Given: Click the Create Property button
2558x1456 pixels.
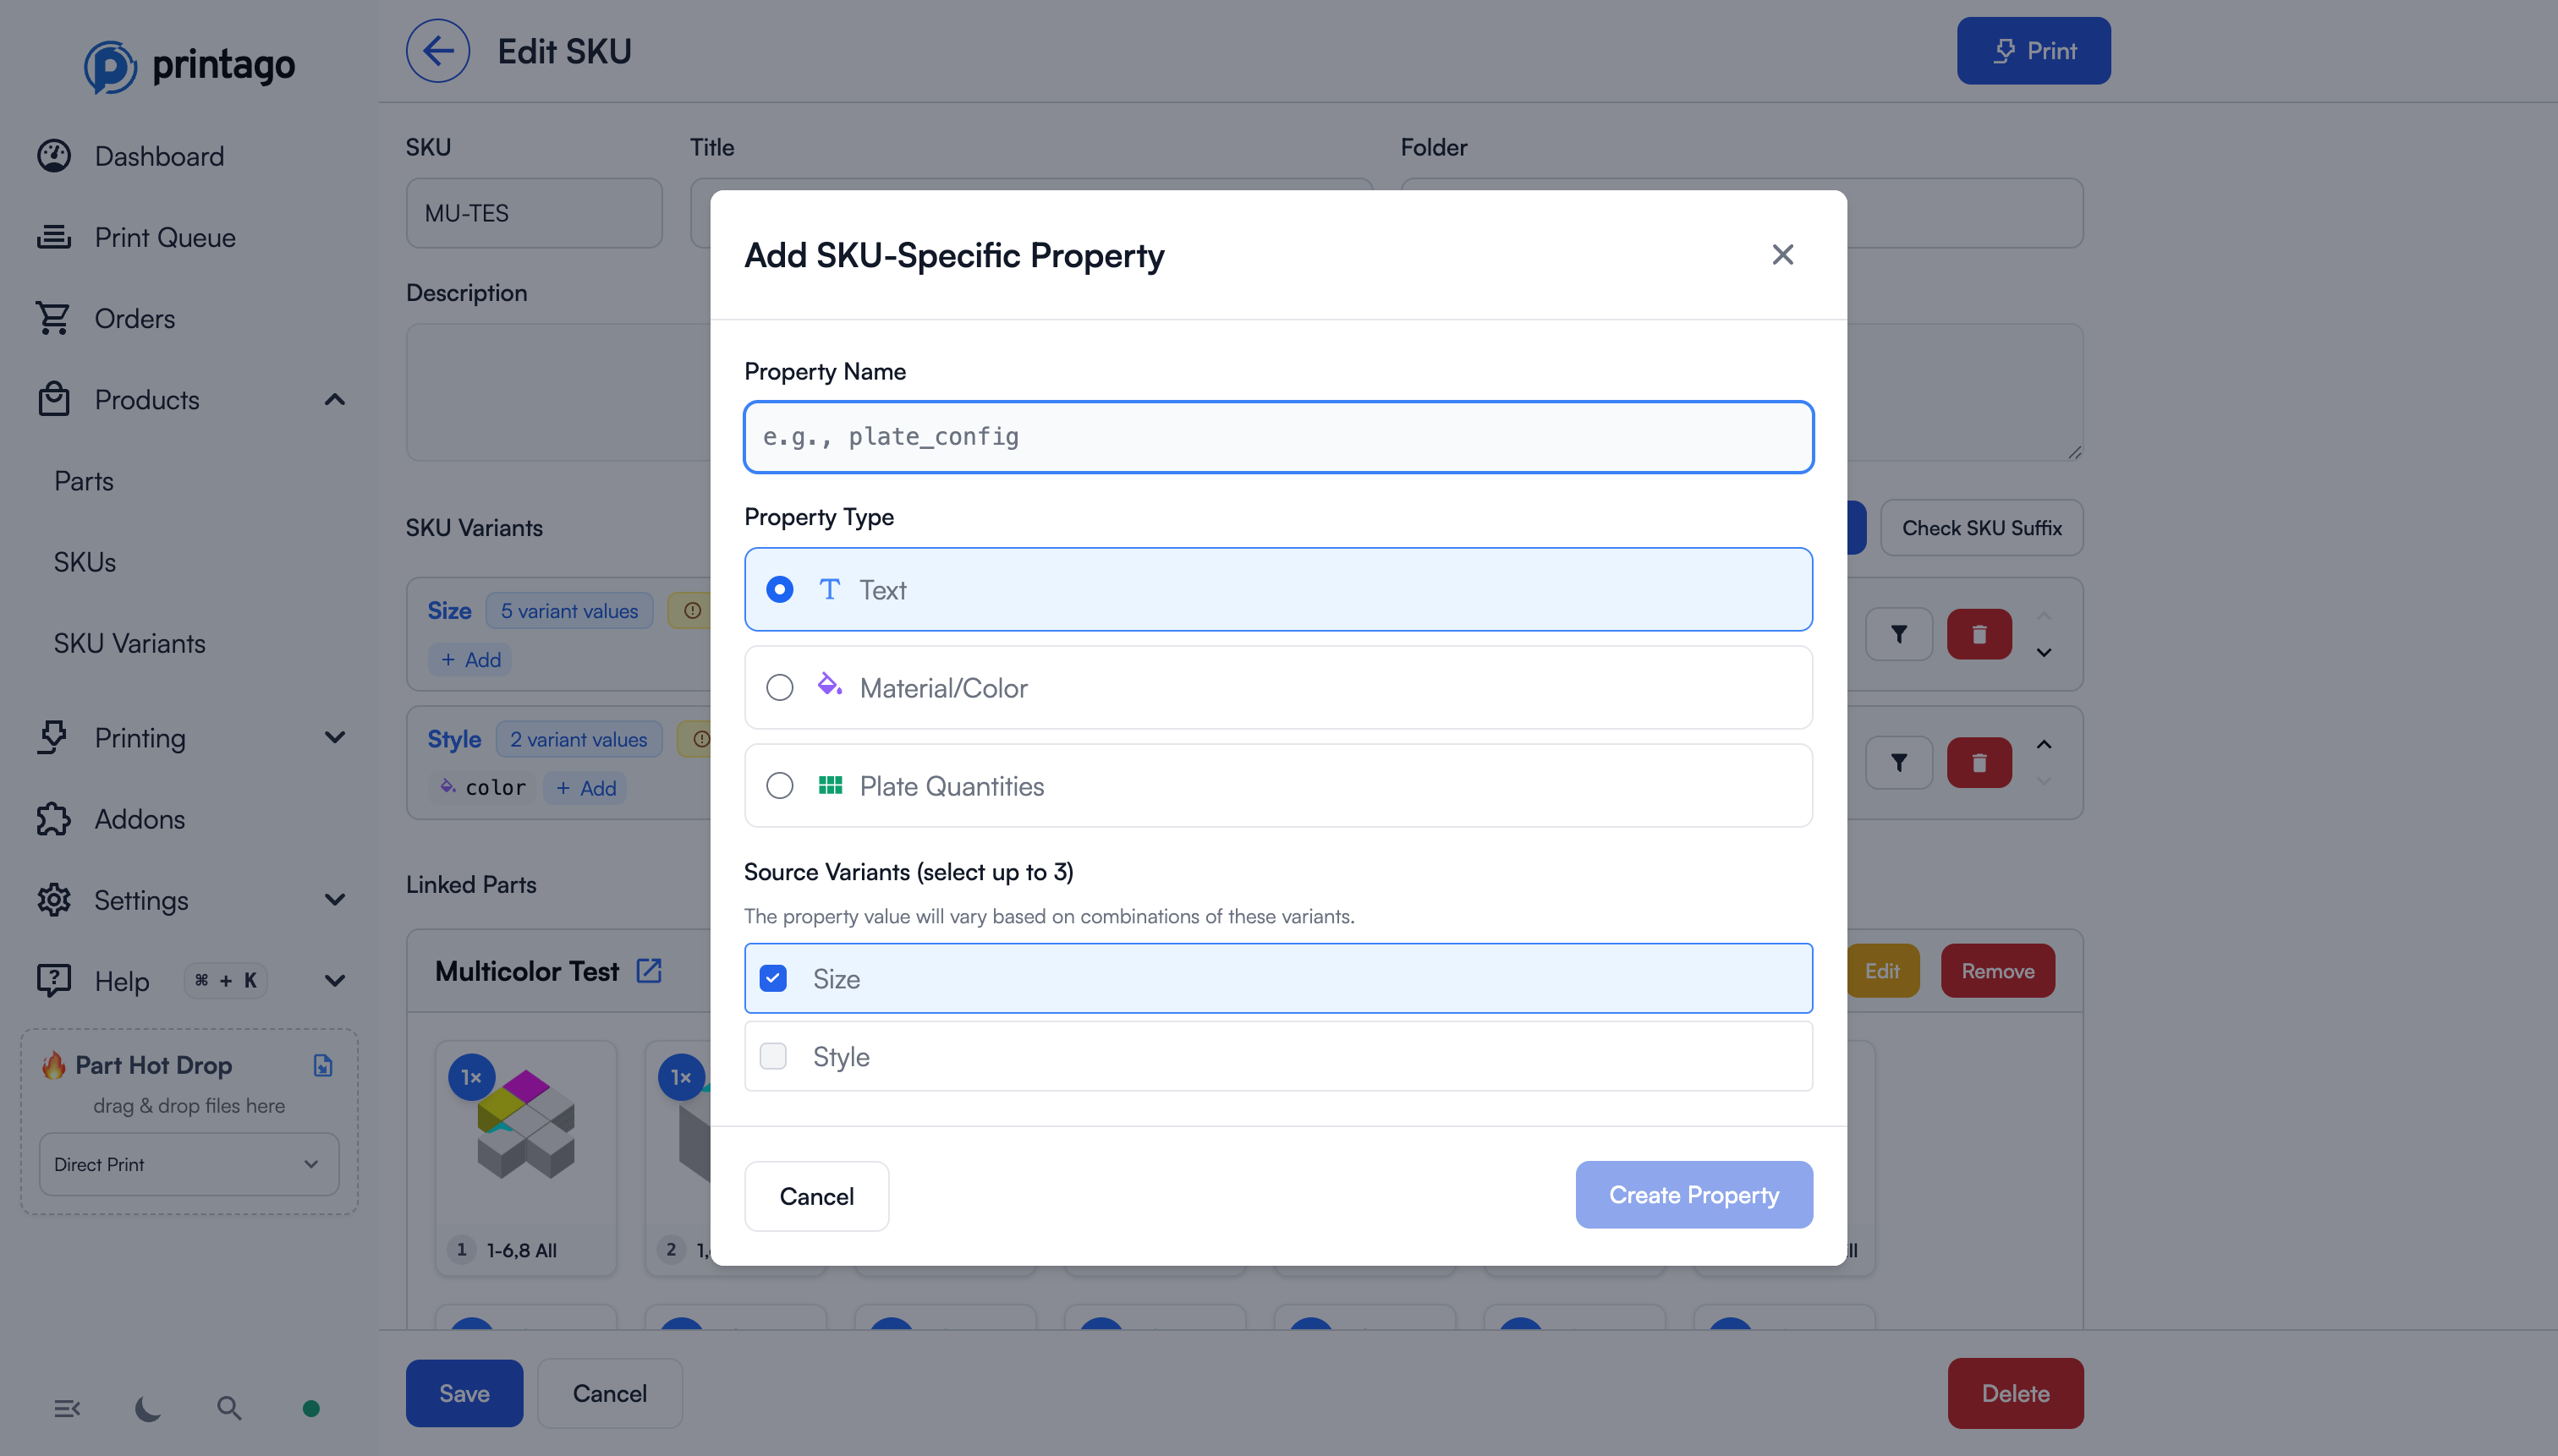Looking at the screenshot, I should click(1693, 1194).
